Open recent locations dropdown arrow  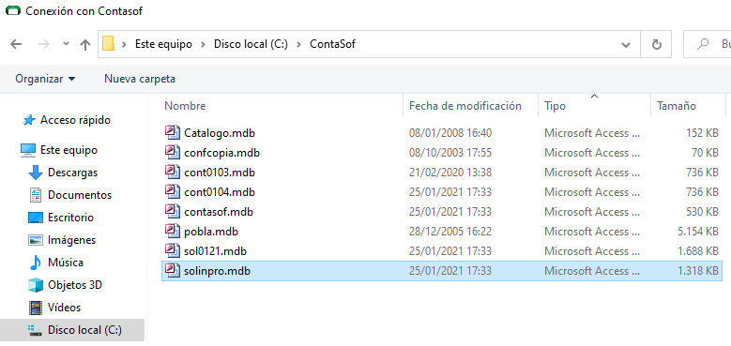coord(66,44)
